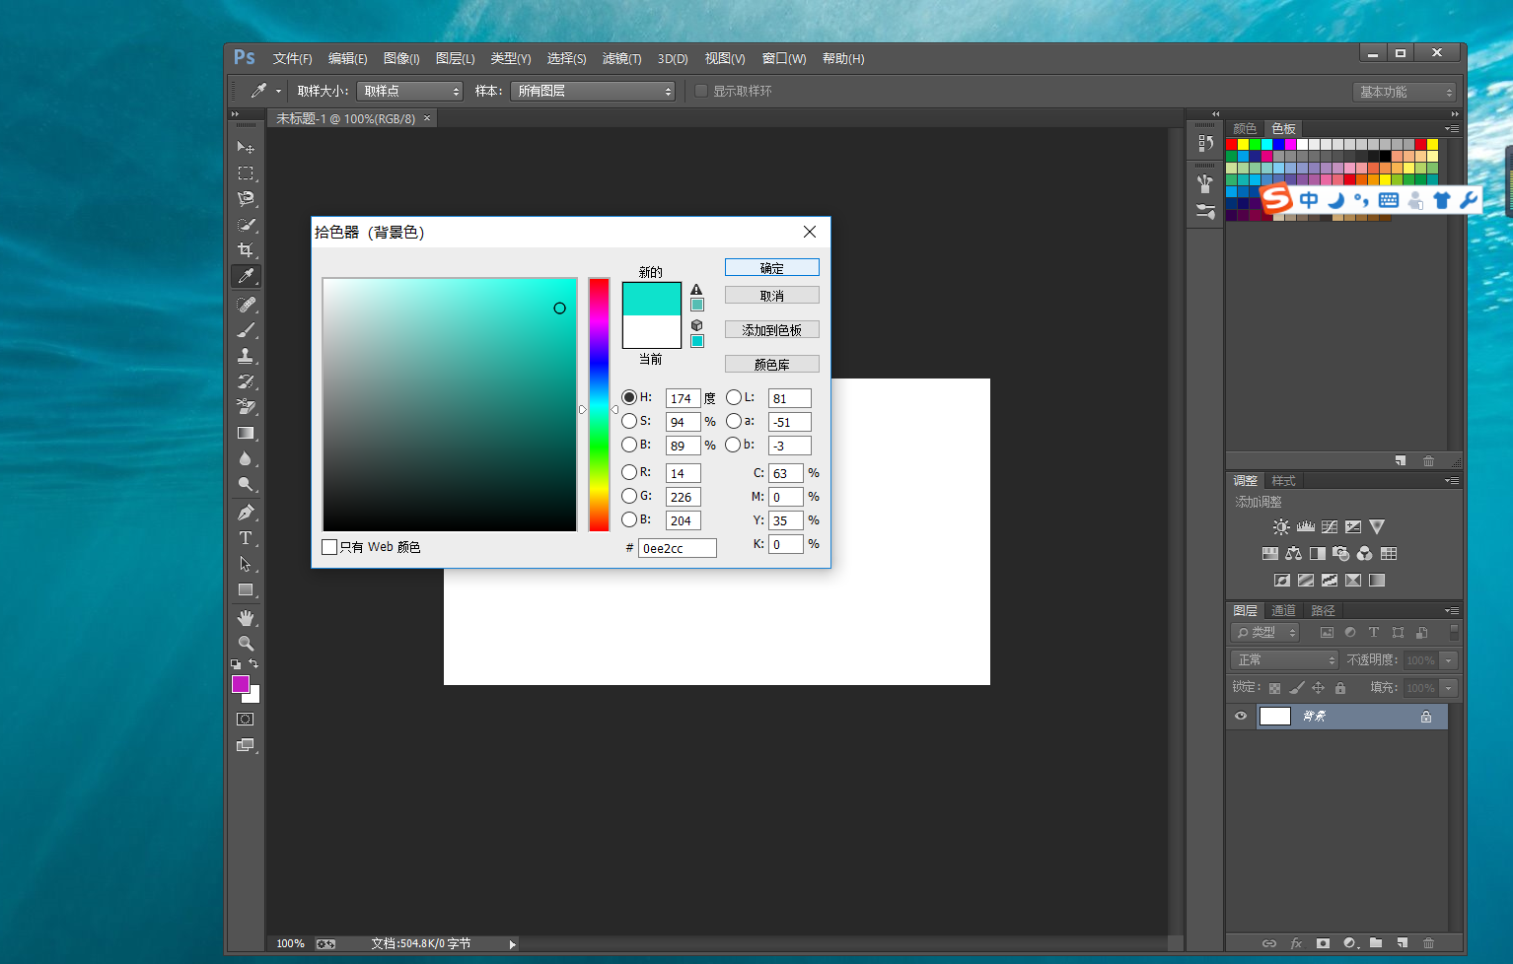This screenshot has height=964, width=1513.
Task: Cancel the Color Picker dialog
Action: 772,295
